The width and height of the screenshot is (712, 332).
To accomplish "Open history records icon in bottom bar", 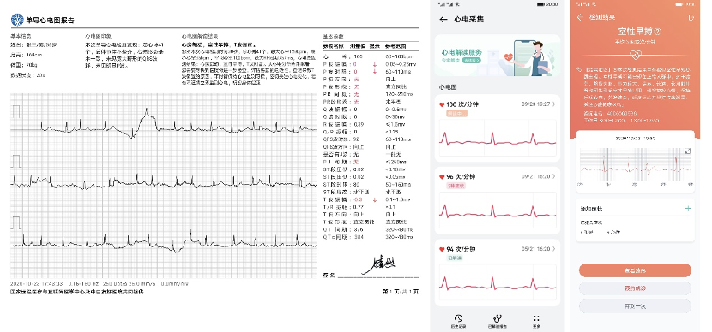I will [x=459, y=318].
